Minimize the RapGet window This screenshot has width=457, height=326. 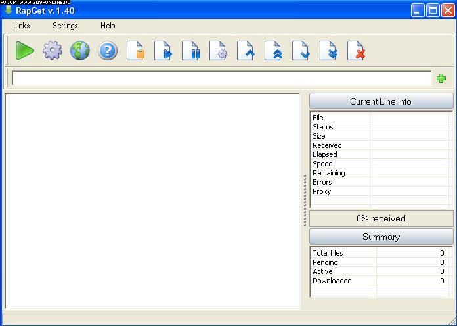click(x=418, y=11)
